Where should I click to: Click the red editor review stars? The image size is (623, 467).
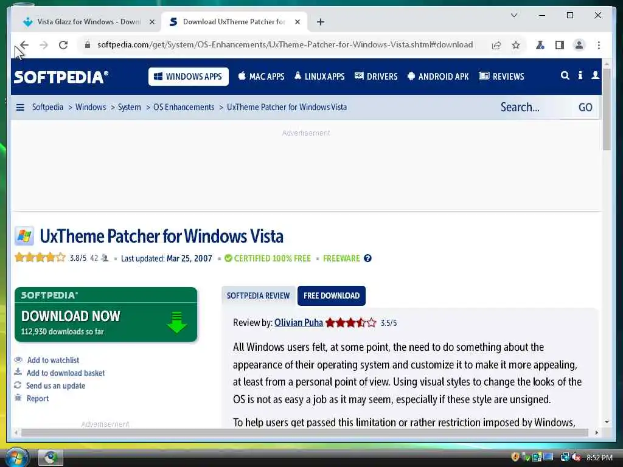coord(350,322)
